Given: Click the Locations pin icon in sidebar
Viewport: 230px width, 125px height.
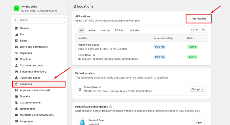Looking at the screenshot, I should pos(16,84).
